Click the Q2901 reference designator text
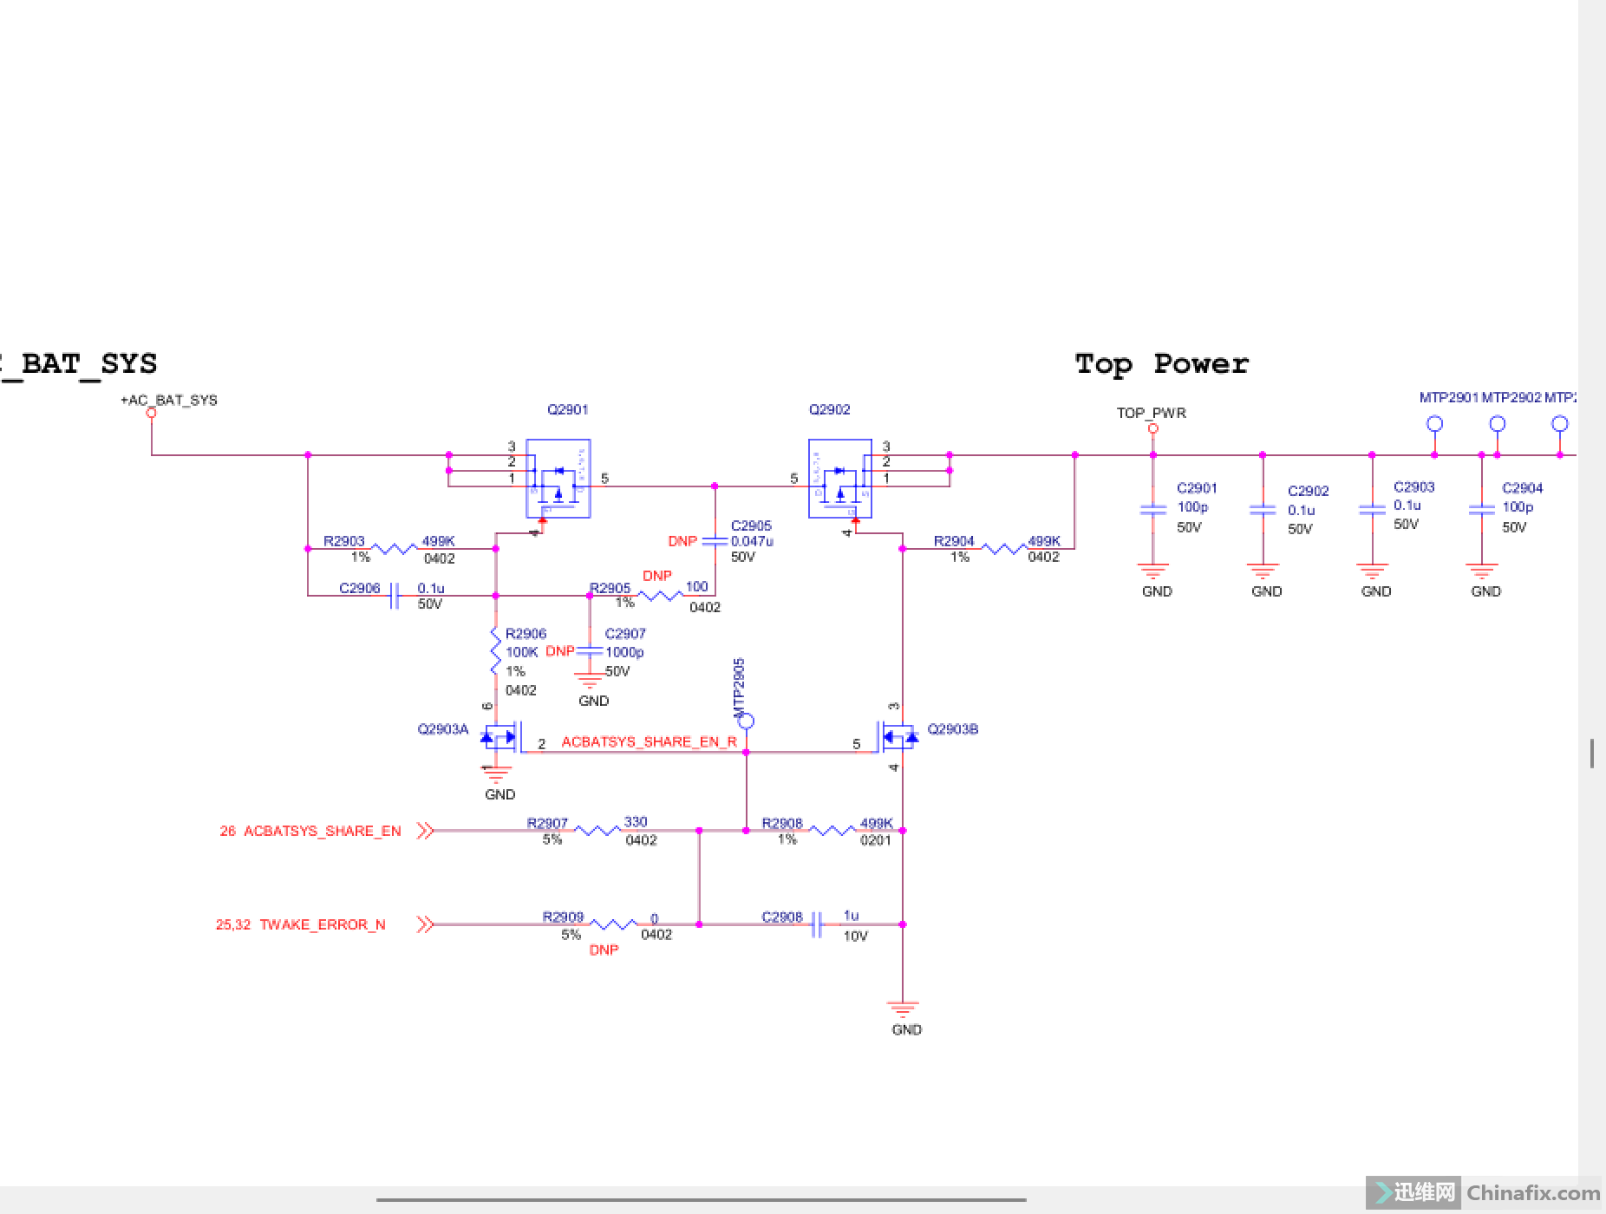This screenshot has width=1606, height=1214. (x=568, y=409)
